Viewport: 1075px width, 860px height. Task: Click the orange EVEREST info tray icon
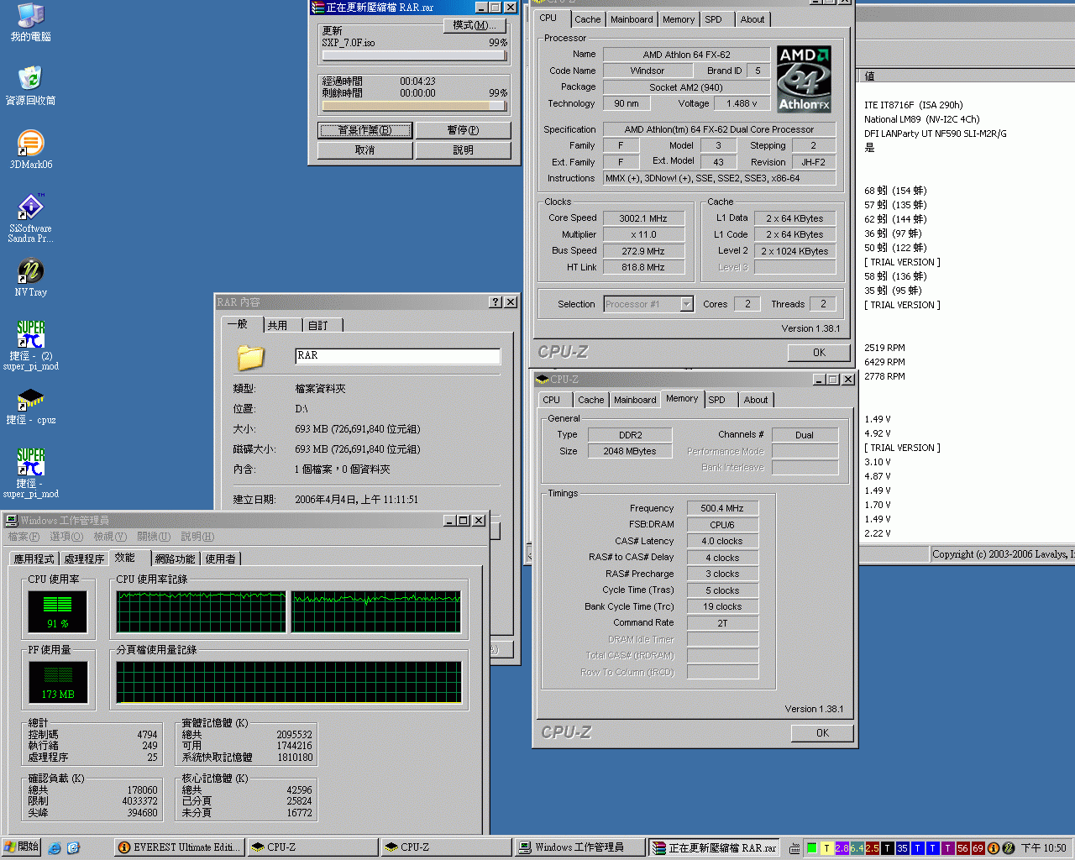point(994,848)
